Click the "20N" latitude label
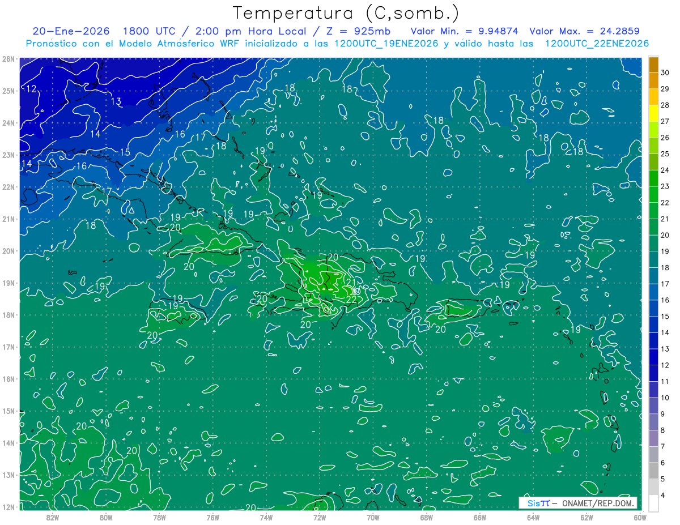 (8, 251)
